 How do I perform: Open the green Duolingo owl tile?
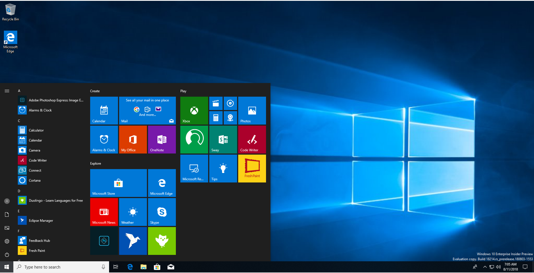pyautogui.click(x=162, y=241)
